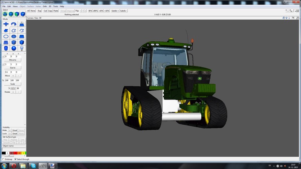
Task: Choose the Cylinder tool
Action: coord(6,48)
